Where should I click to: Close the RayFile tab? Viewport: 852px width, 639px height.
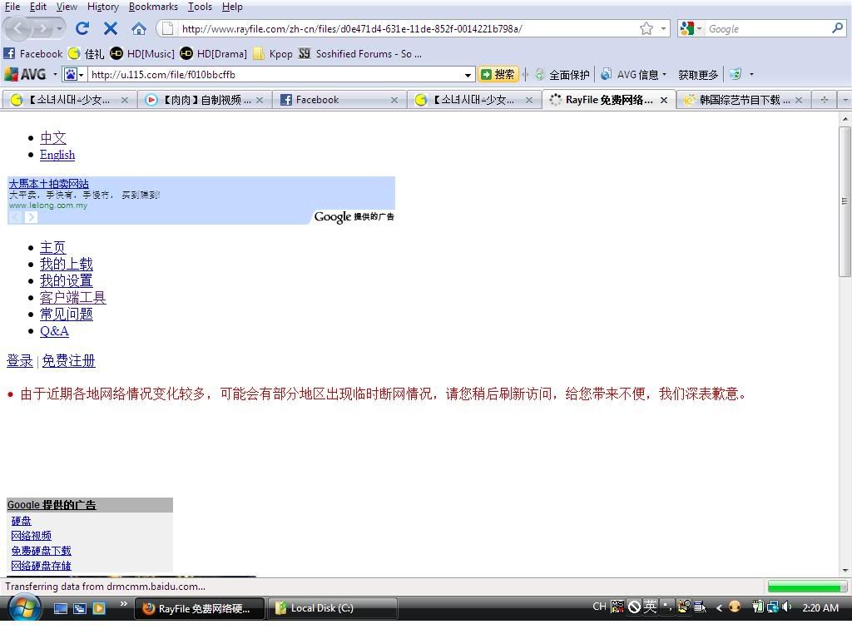[664, 100]
